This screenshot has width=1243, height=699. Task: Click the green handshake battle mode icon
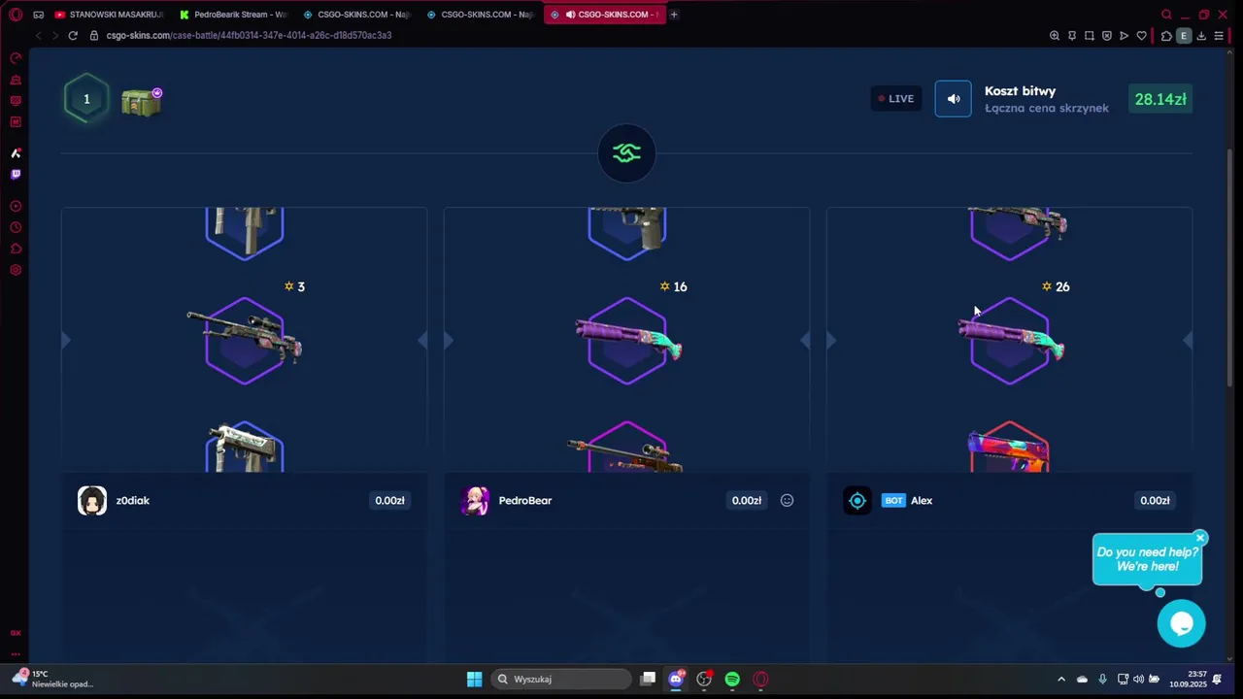[x=626, y=153]
